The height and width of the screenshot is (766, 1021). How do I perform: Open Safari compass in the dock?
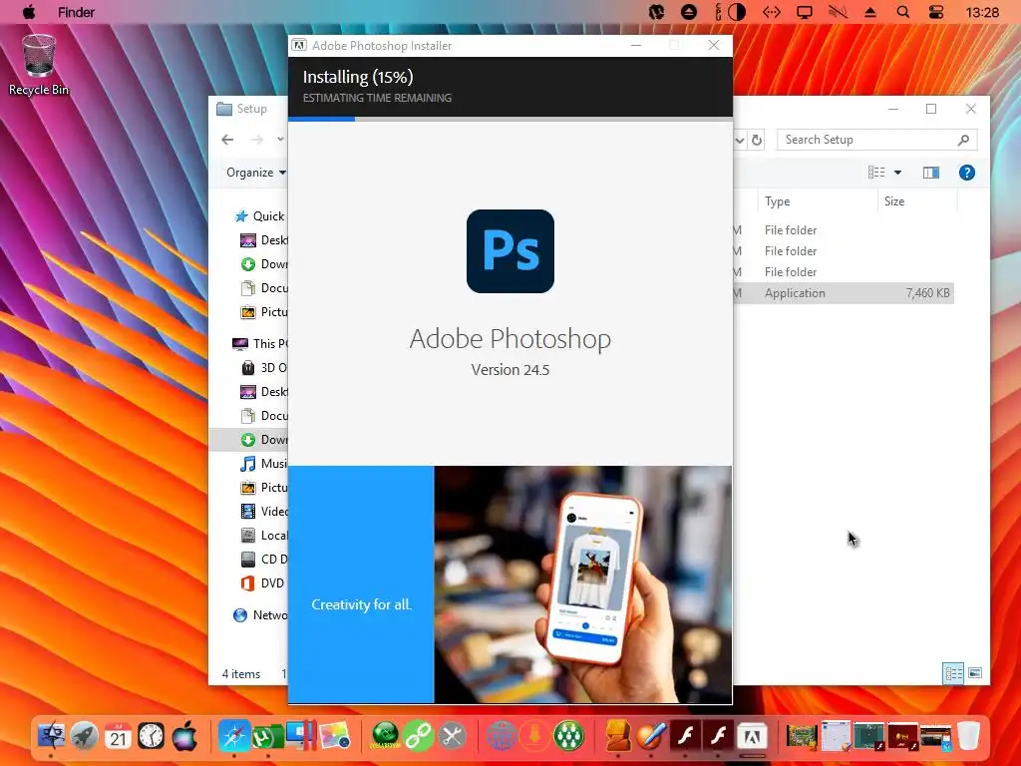click(234, 736)
